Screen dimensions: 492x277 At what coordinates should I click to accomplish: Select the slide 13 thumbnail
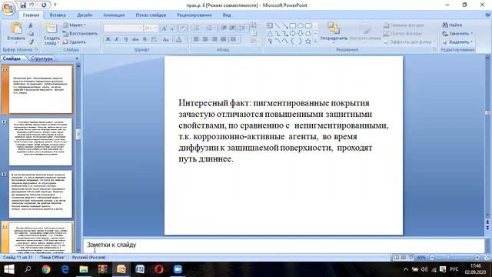point(41,194)
